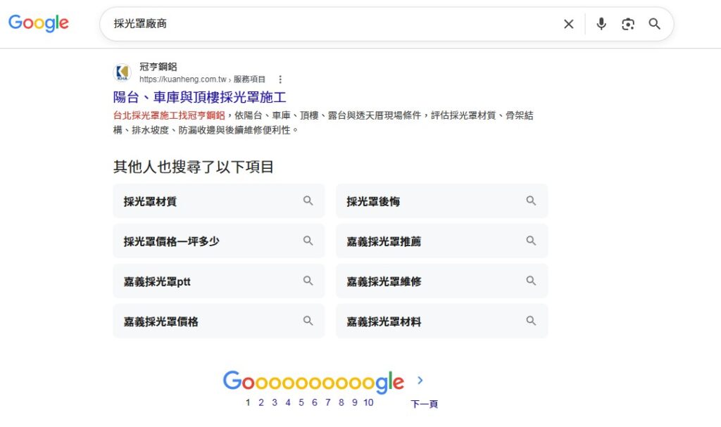
Task: Open the 陽台、車庫與頂樓採光罩施工 result title
Action: pos(199,97)
